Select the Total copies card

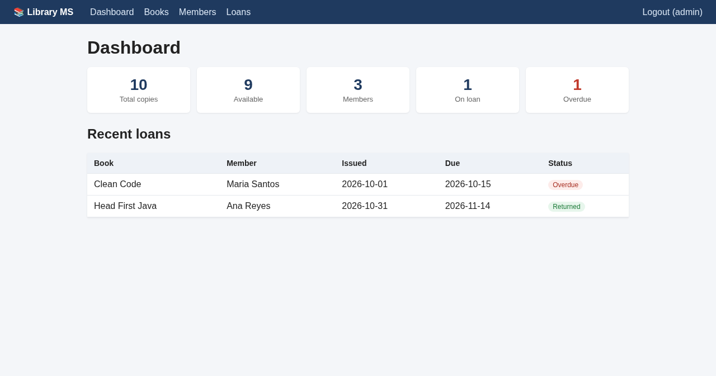(x=139, y=90)
